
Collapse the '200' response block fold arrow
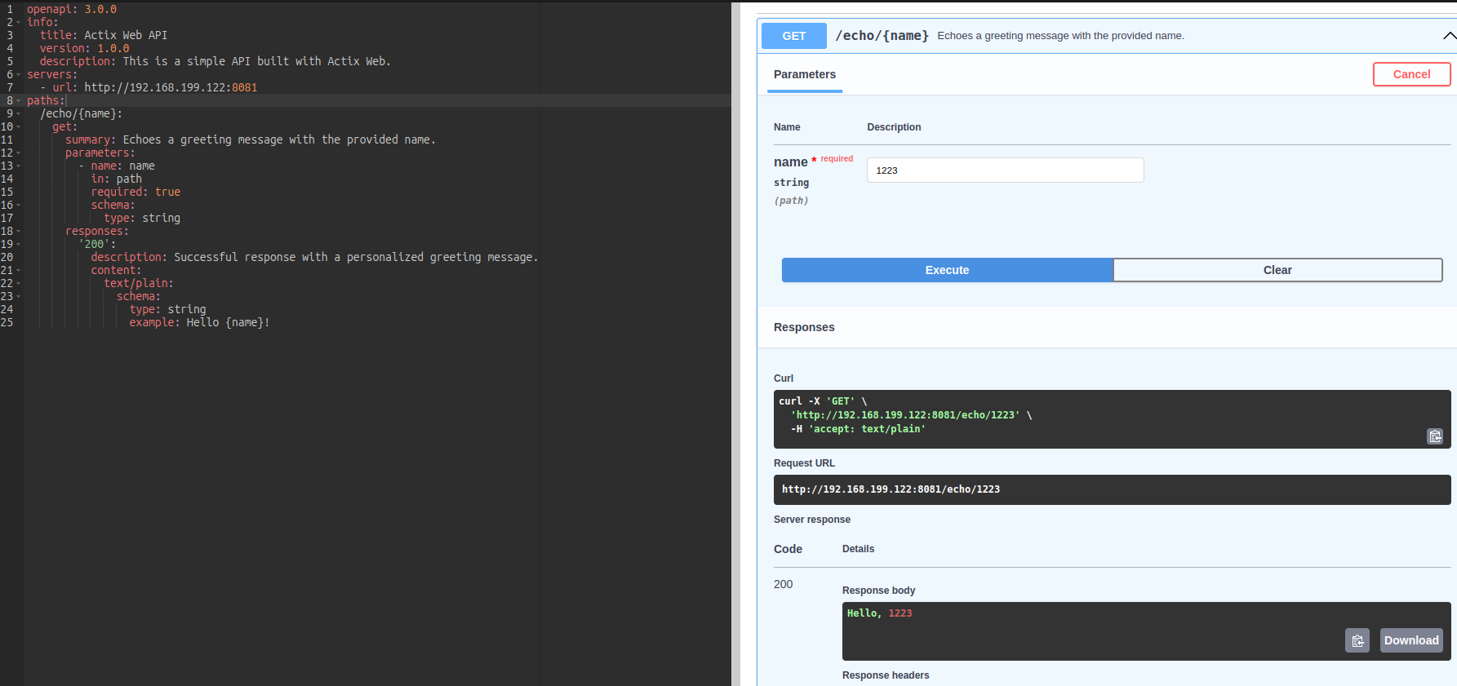pos(19,244)
